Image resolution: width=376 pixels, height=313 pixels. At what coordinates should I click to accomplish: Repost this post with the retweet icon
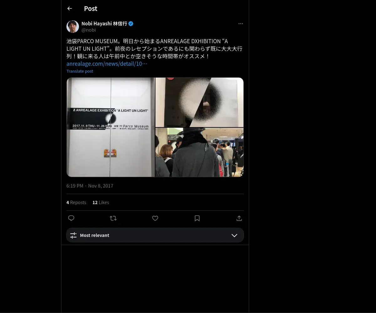[113, 218]
